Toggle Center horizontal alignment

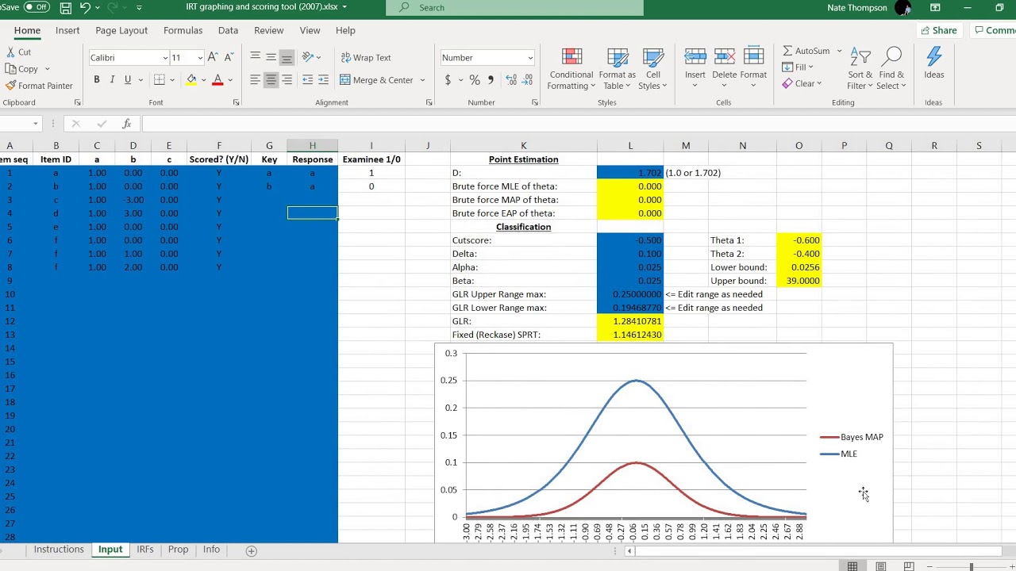tap(271, 80)
